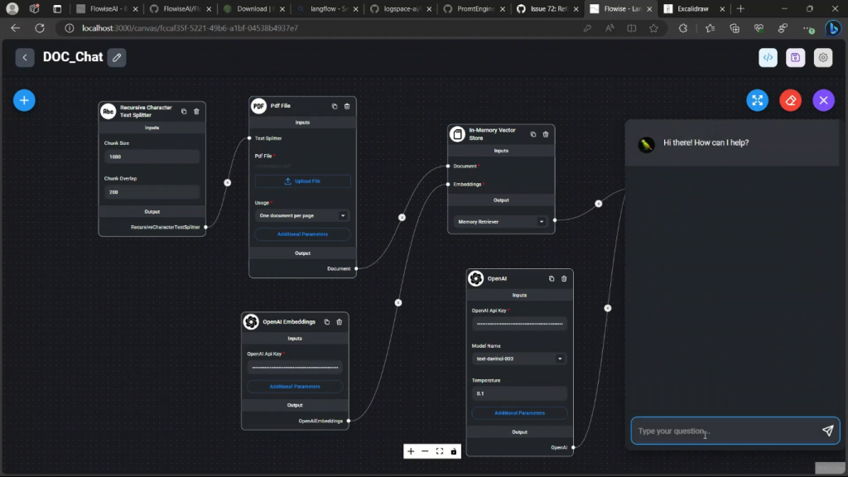
Task: Switch to the langflow browser tab
Action: tap(327, 9)
